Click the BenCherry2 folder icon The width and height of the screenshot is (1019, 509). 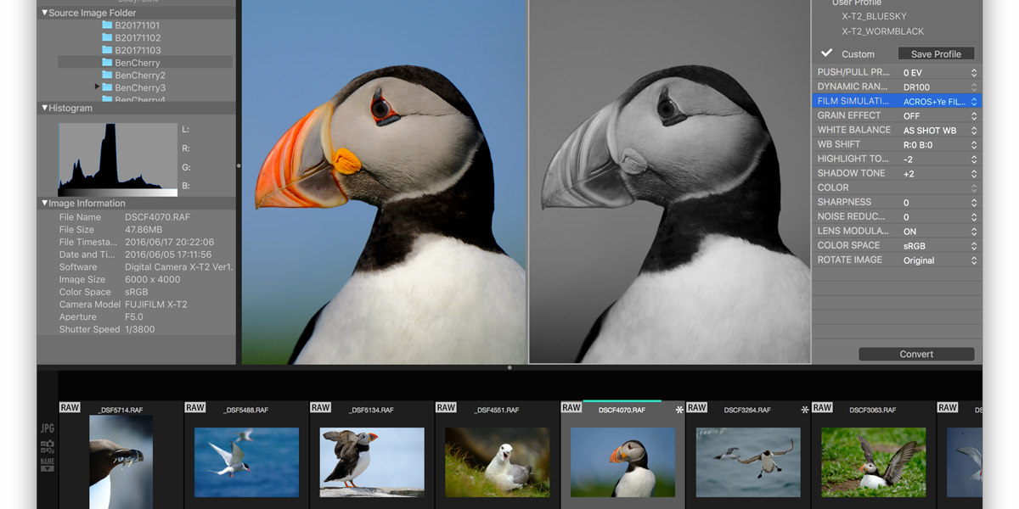pos(107,75)
